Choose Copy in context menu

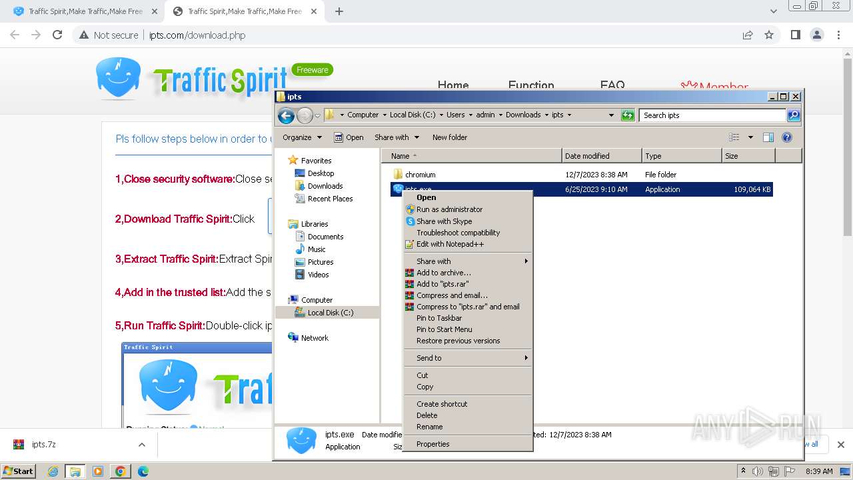[468, 387]
